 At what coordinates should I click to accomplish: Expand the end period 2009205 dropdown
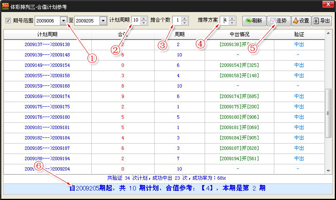(103, 21)
